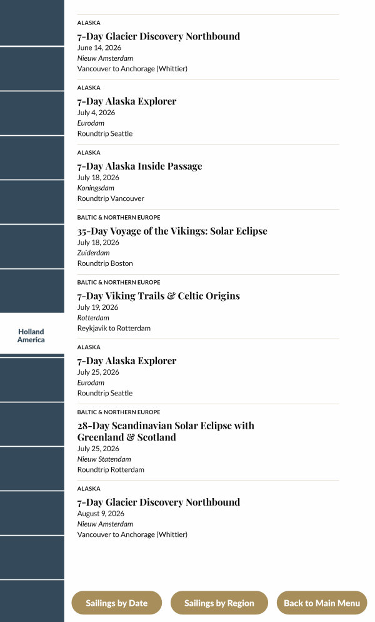Image resolution: width=375 pixels, height=622 pixels.
Task: Click the Roundtrip Boston route text
Action: [x=105, y=263]
